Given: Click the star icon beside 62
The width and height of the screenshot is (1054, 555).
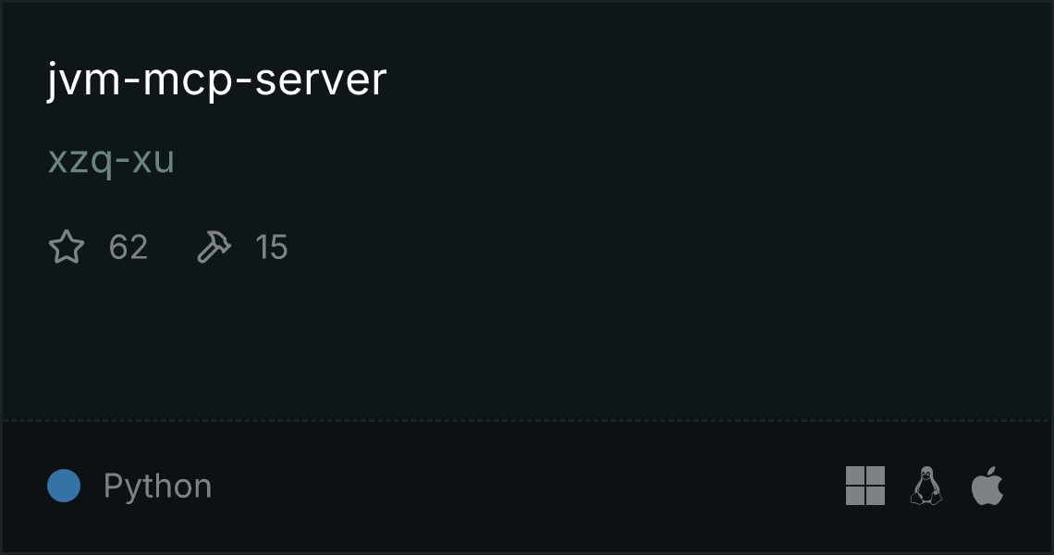Looking at the screenshot, I should (x=67, y=246).
